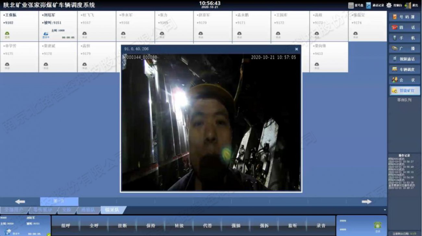The image size is (422, 236).
Task: Click the green telephone icon at bottom right
Action: coord(377,225)
